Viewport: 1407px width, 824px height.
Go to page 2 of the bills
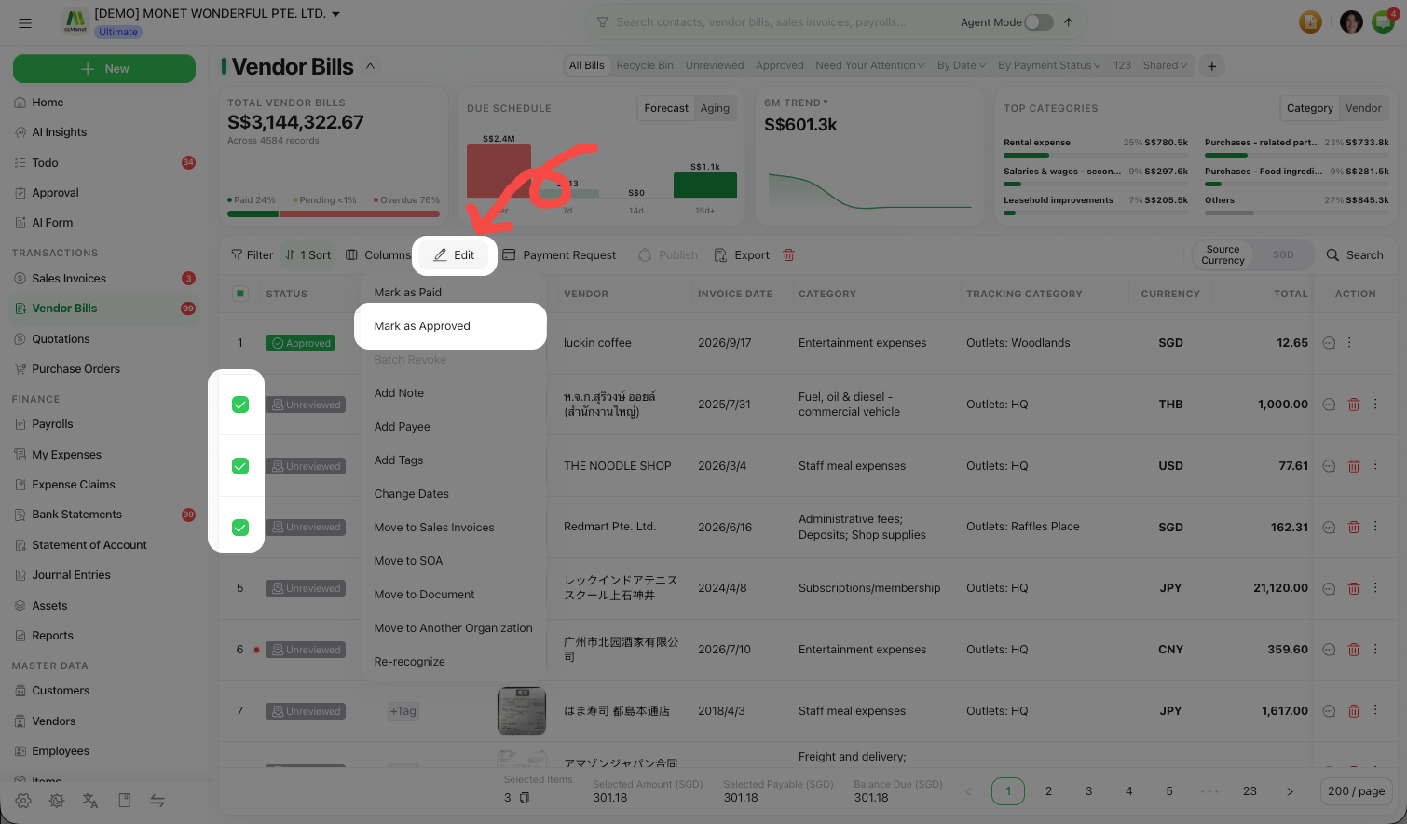[1048, 791]
